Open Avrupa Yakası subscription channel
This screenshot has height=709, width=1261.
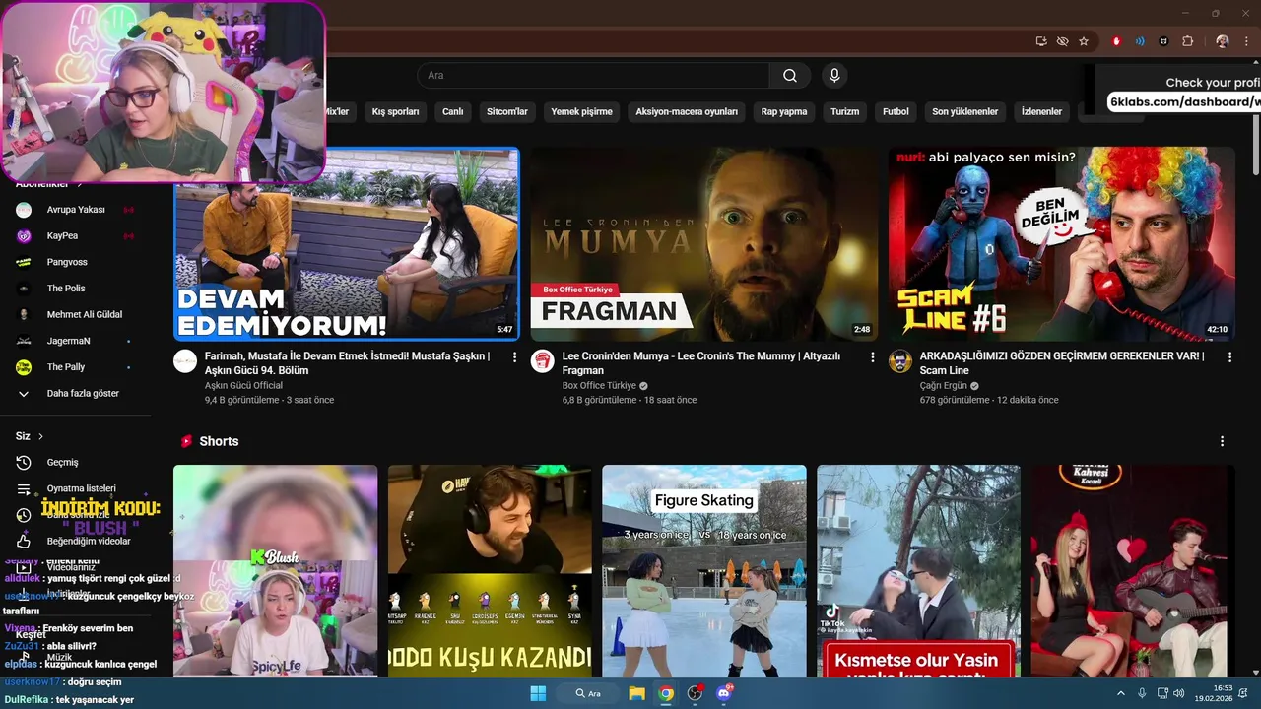pos(75,210)
